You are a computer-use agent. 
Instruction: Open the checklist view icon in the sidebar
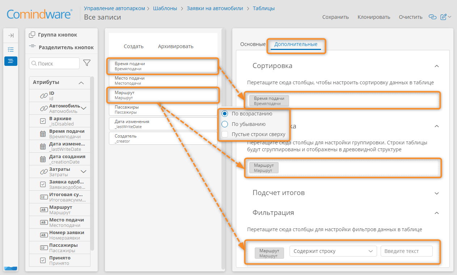(x=11, y=49)
